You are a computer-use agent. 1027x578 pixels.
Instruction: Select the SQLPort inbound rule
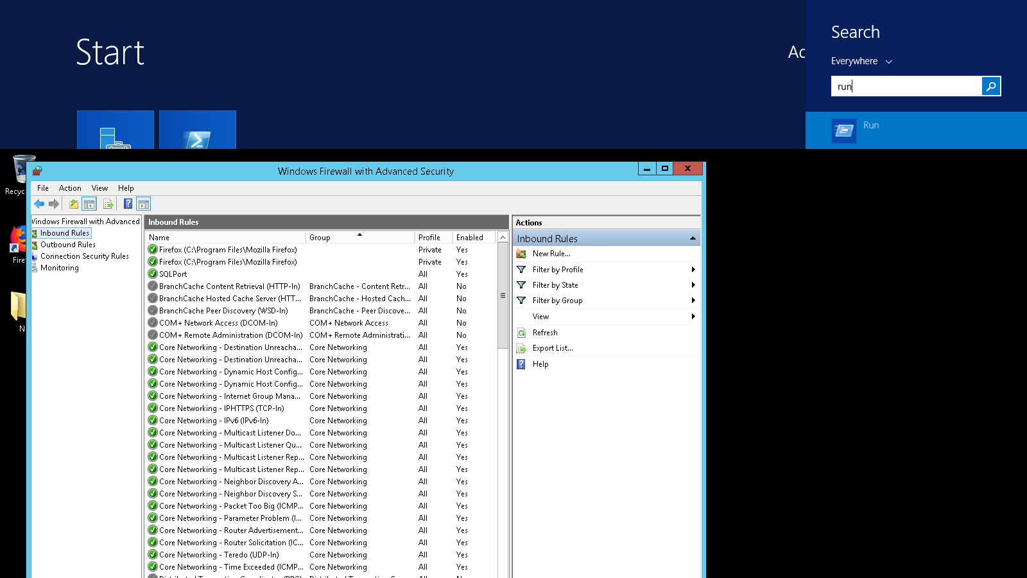[173, 274]
